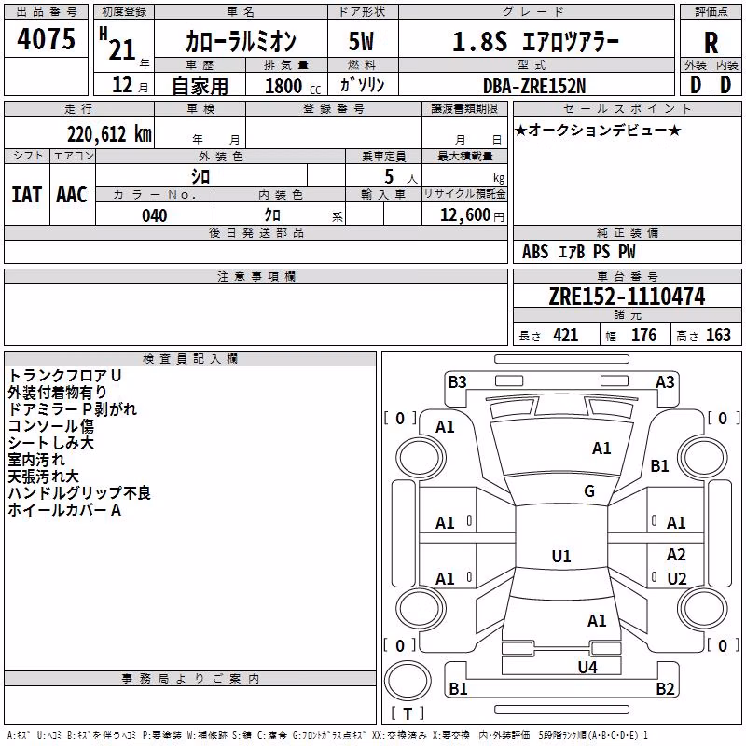Viewport: 746px width, 746px height.
Task: Click the vehicle history value 自家用
Action: [x=200, y=86]
